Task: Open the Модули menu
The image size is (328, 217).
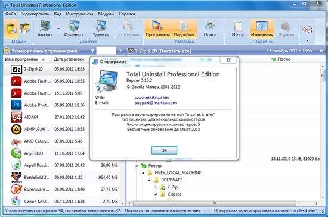Action: (106, 14)
